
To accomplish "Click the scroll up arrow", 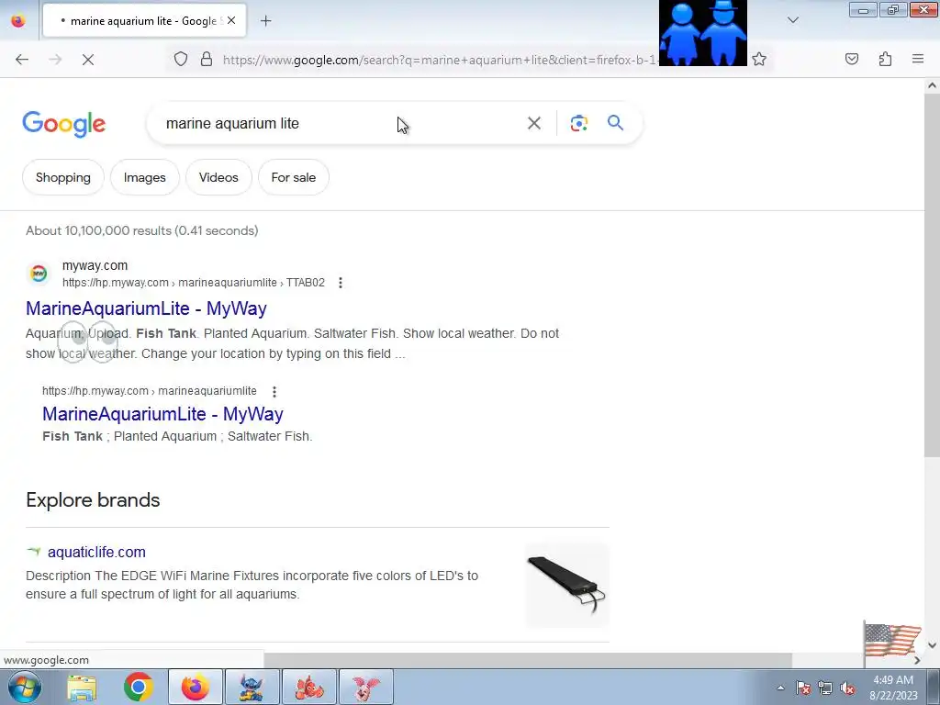I will 932,85.
